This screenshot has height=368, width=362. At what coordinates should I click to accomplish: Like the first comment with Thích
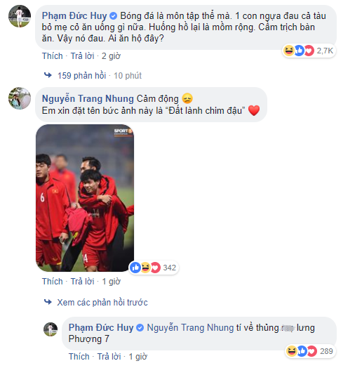[x=53, y=56]
